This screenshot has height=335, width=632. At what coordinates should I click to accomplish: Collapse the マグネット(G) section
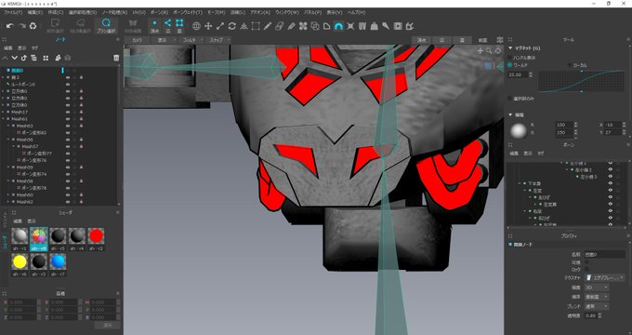(510, 48)
